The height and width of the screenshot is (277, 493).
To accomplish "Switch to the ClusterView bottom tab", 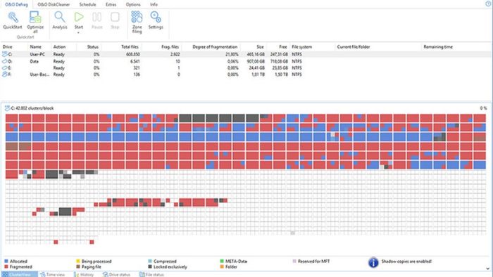I will [x=19, y=274].
